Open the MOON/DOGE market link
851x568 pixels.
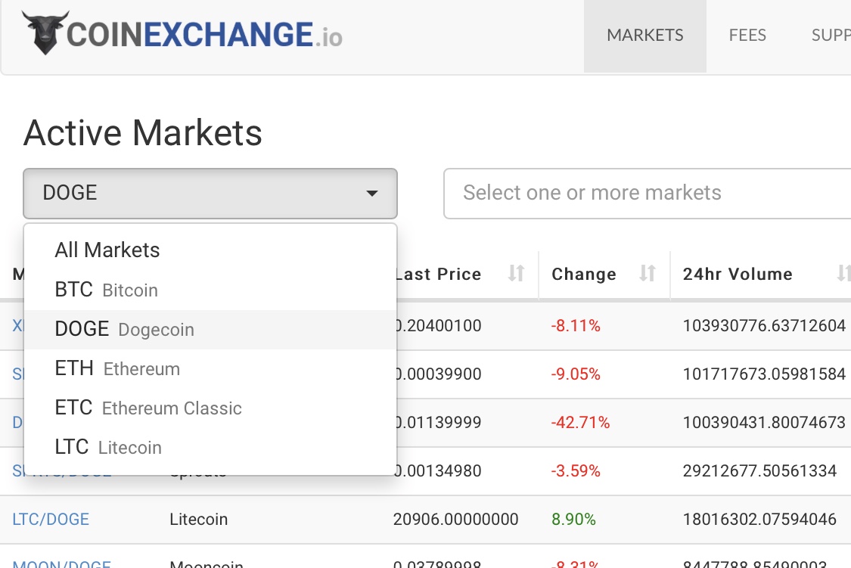61,563
